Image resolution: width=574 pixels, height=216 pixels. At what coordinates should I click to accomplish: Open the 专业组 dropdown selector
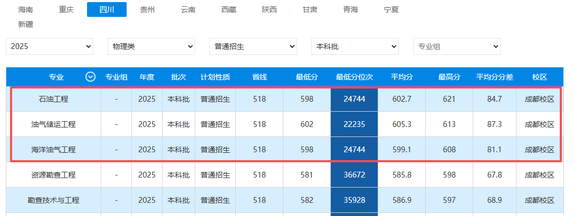[457, 46]
